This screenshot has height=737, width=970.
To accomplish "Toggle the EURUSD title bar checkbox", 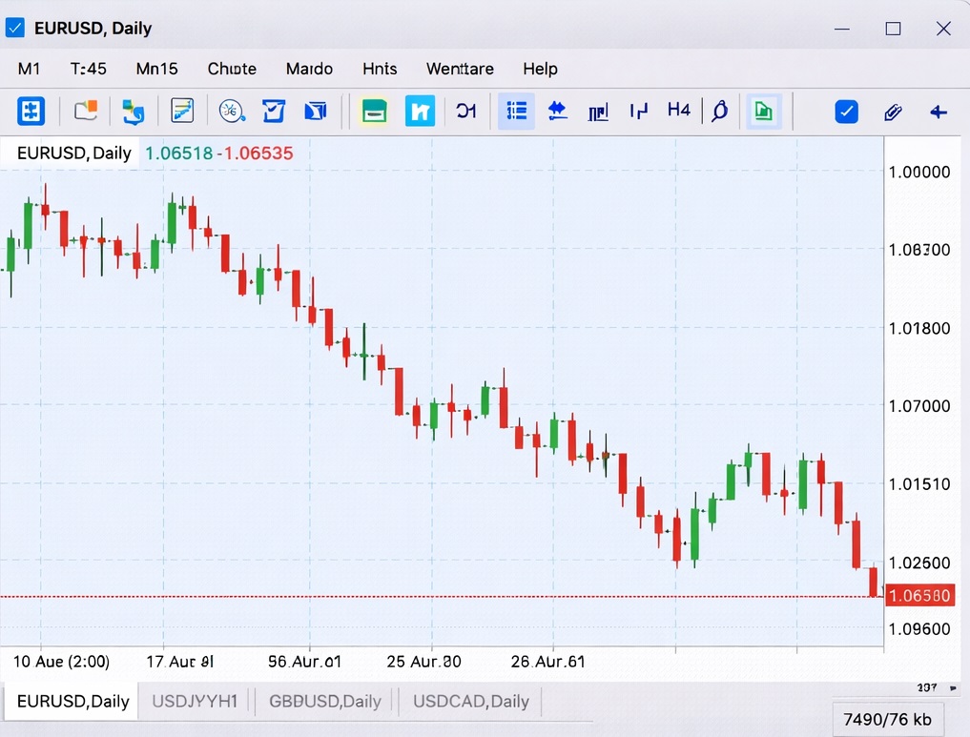I will pyautogui.click(x=15, y=28).
